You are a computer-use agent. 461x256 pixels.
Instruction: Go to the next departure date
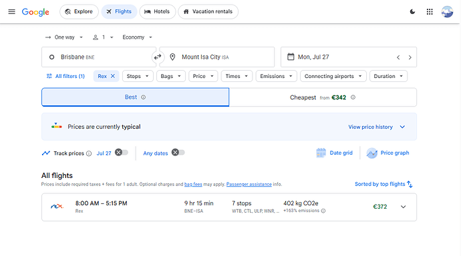(x=410, y=57)
